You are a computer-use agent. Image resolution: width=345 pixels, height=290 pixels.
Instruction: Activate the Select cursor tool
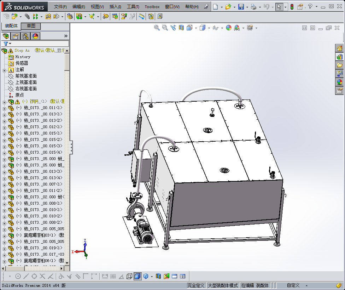279,7
